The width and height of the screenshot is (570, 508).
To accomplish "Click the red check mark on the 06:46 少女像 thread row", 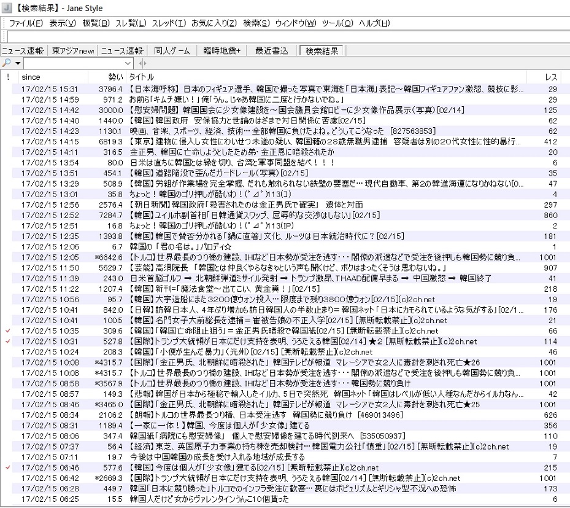I will [x=8, y=468].
